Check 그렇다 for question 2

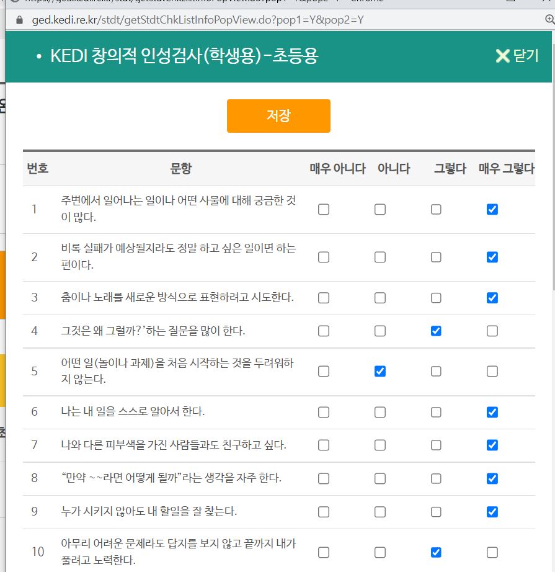pyautogui.click(x=436, y=257)
